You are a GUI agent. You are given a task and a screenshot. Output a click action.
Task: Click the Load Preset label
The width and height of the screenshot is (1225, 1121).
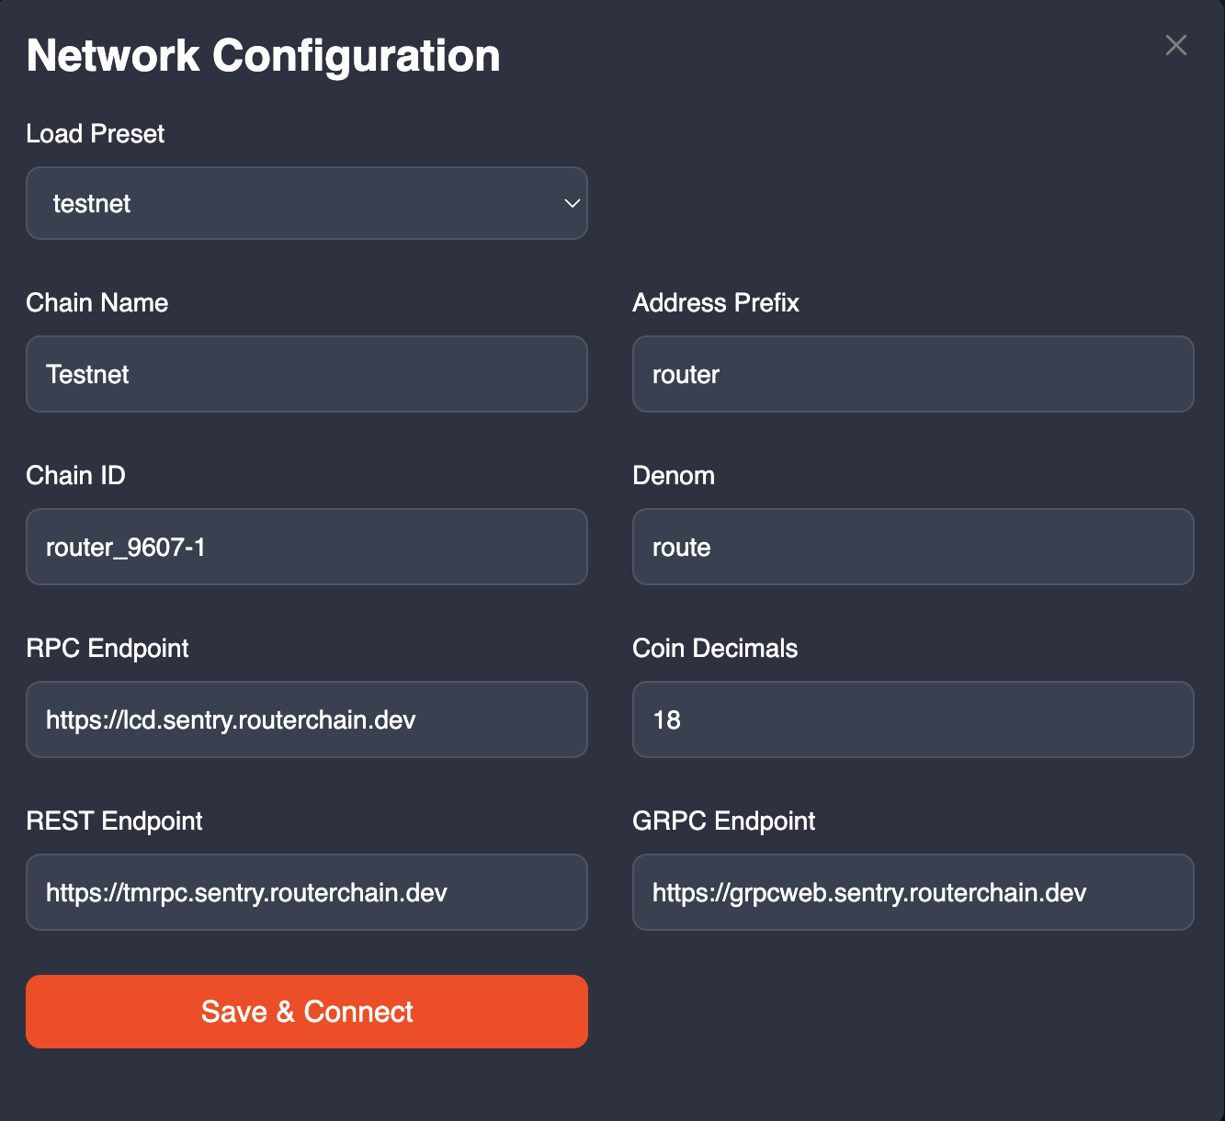pyautogui.click(x=96, y=134)
